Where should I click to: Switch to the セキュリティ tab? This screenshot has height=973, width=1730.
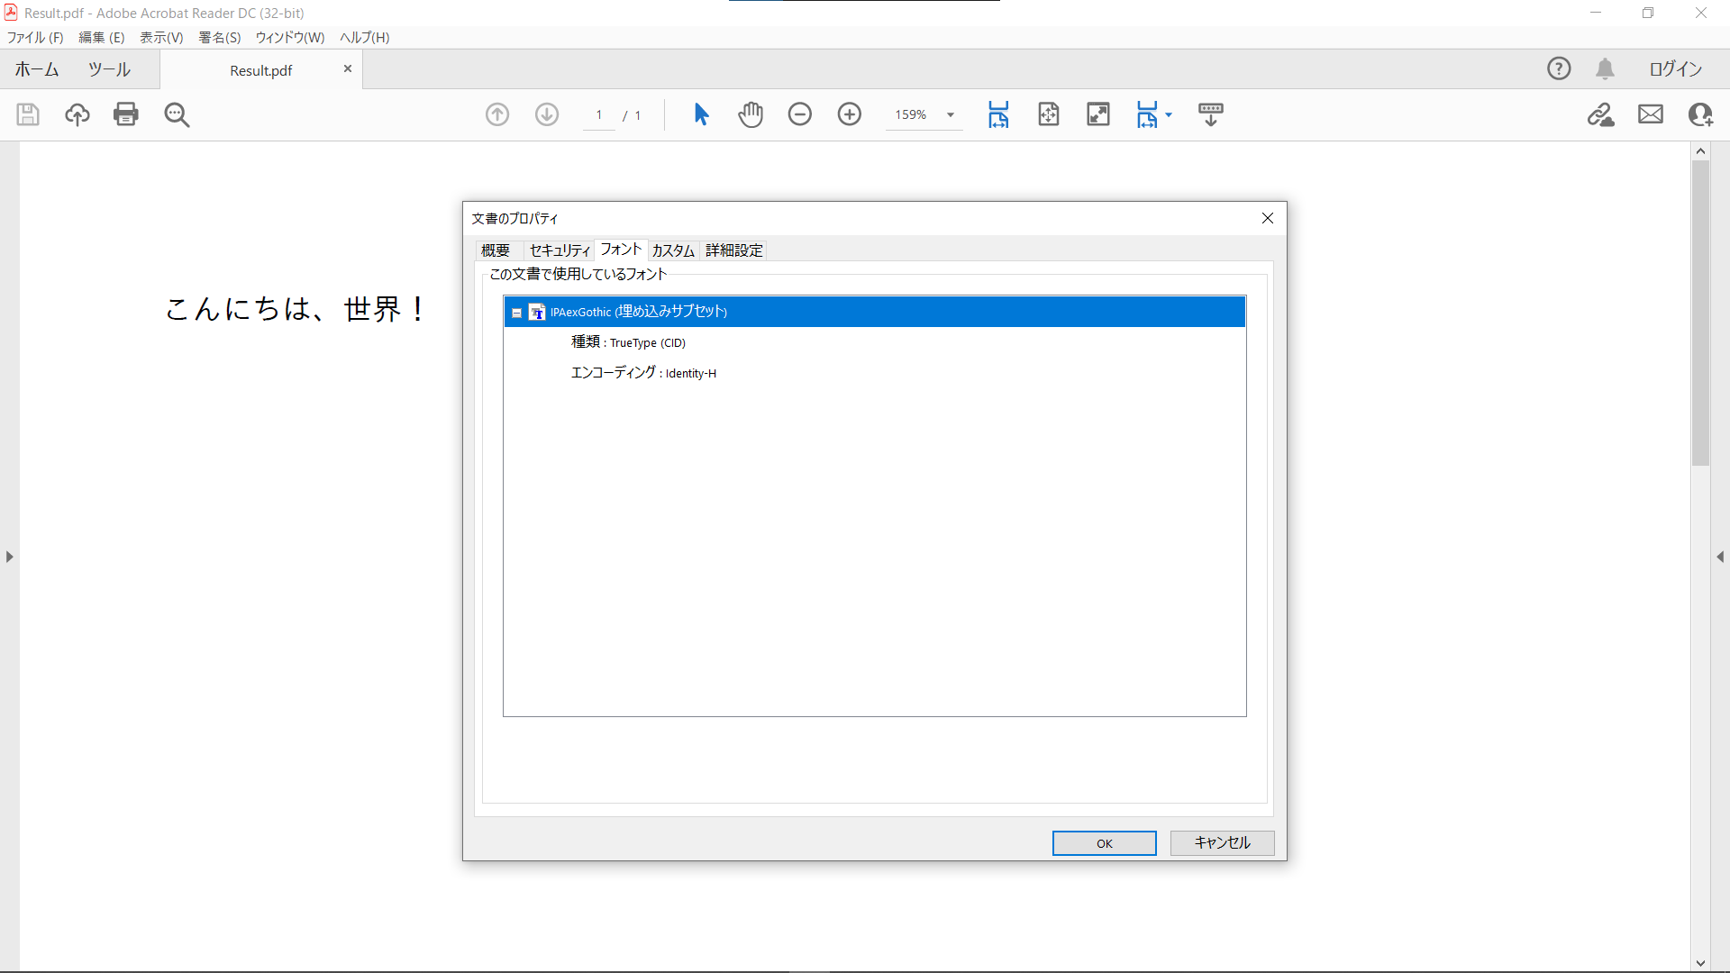[560, 250]
